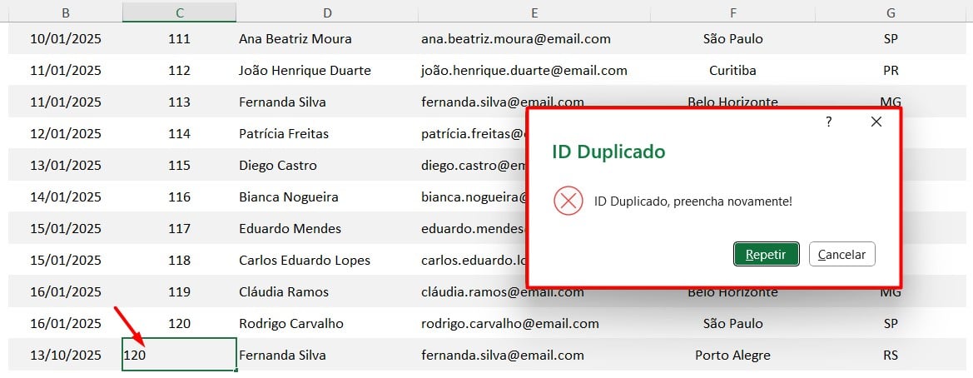Select cell with ID 118
973x378 pixels.
[179, 260]
